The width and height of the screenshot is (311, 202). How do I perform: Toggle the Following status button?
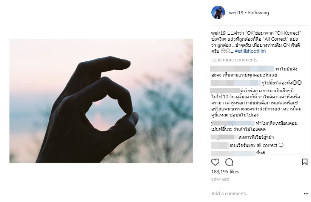pos(259,13)
